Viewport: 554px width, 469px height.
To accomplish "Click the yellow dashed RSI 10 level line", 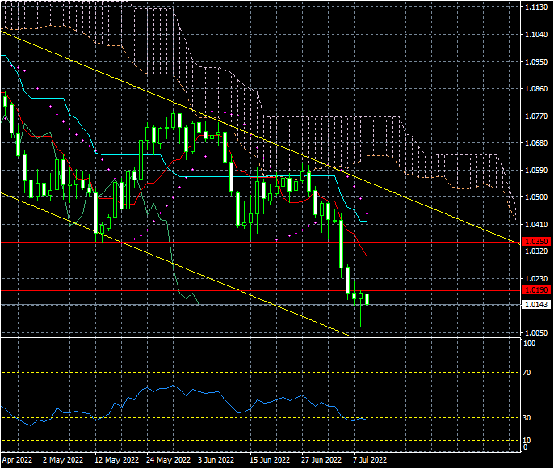I will [x=260, y=441].
